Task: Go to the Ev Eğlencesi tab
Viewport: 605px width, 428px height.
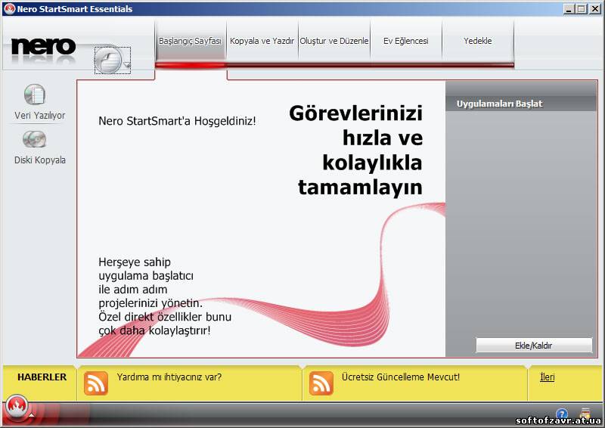Action: coord(406,41)
